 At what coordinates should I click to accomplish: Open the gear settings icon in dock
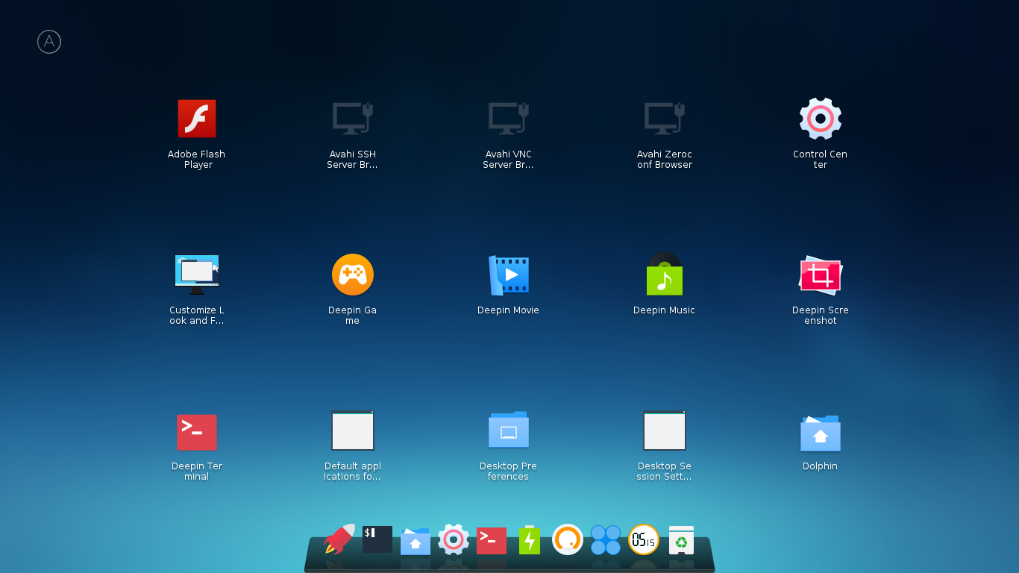pos(454,539)
